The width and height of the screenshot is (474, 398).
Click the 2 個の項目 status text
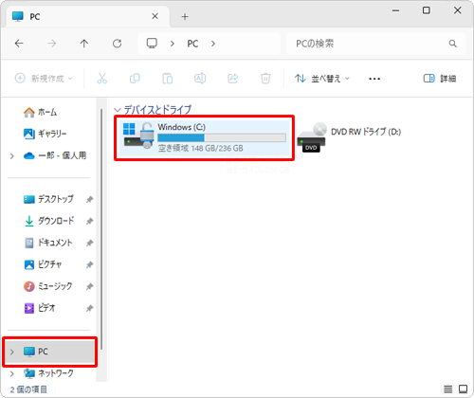(x=28, y=389)
